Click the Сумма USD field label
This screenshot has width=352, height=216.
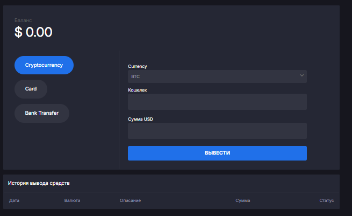click(x=140, y=119)
